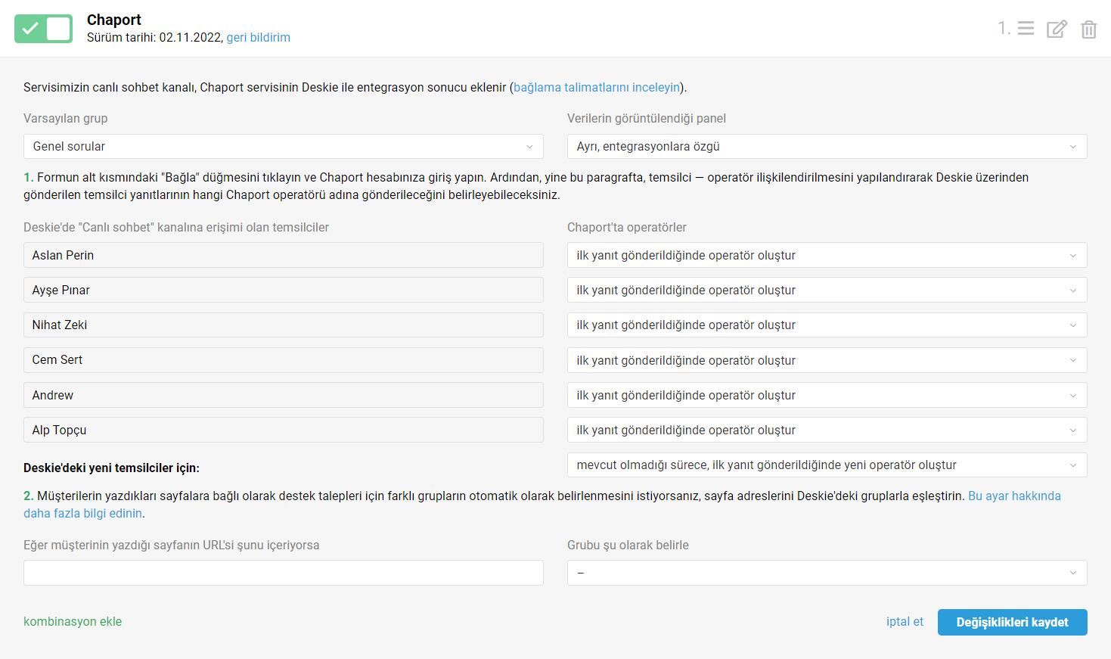The image size is (1111, 659).
Task: Open Bu ayar hakkında daha fazla bilgi link
Action: pos(1014,496)
